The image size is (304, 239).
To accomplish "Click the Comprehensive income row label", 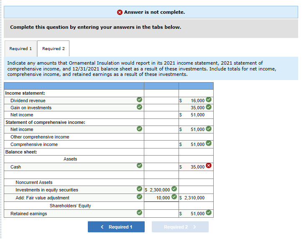I will pyautogui.click(x=34, y=144).
